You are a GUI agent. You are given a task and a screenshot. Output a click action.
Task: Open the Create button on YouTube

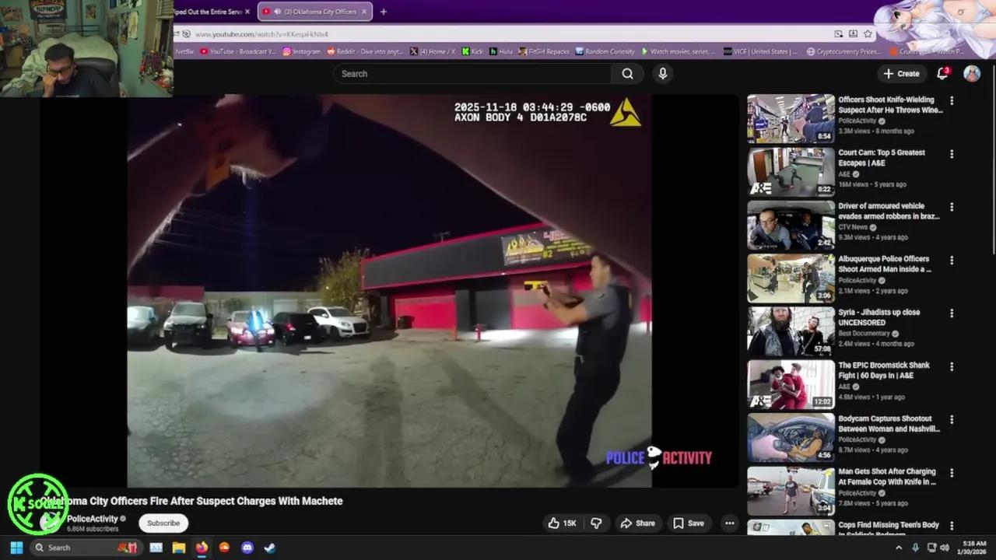click(x=901, y=73)
